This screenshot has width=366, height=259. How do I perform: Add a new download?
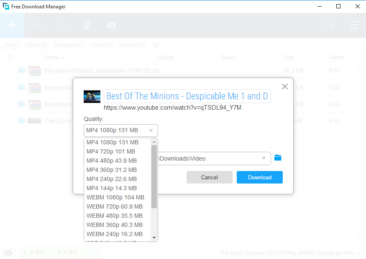point(12,25)
